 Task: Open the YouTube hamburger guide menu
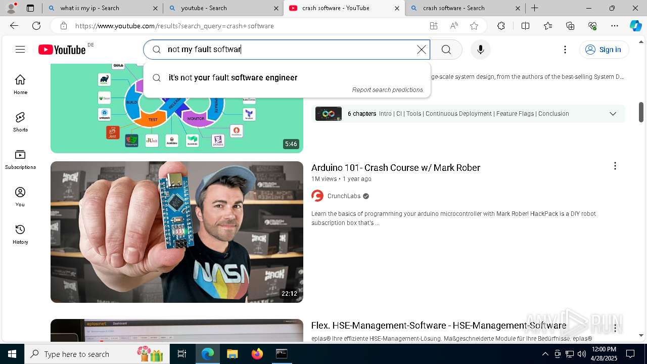(x=20, y=50)
